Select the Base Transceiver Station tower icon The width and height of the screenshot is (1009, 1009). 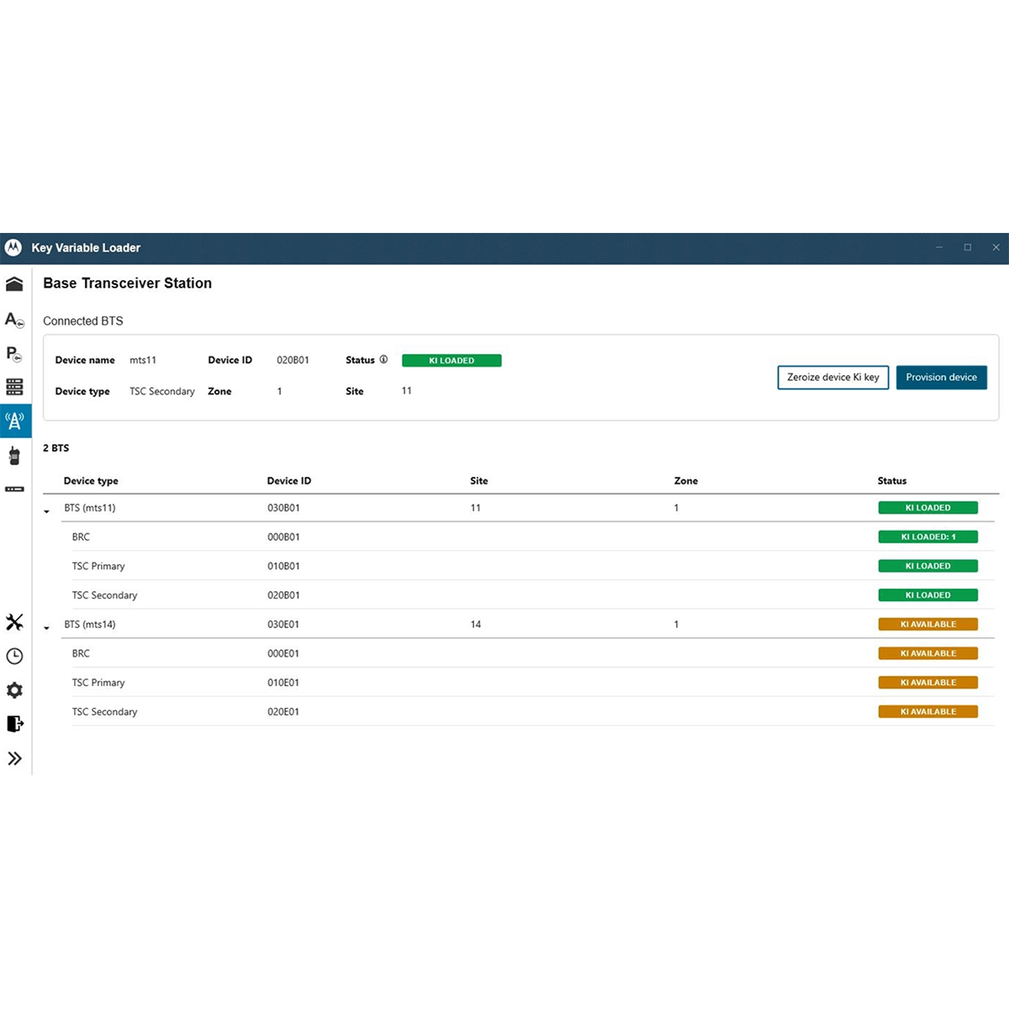15,420
